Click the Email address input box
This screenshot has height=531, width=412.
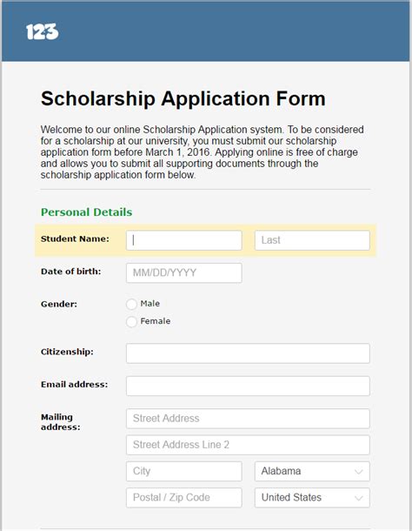(248, 386)
